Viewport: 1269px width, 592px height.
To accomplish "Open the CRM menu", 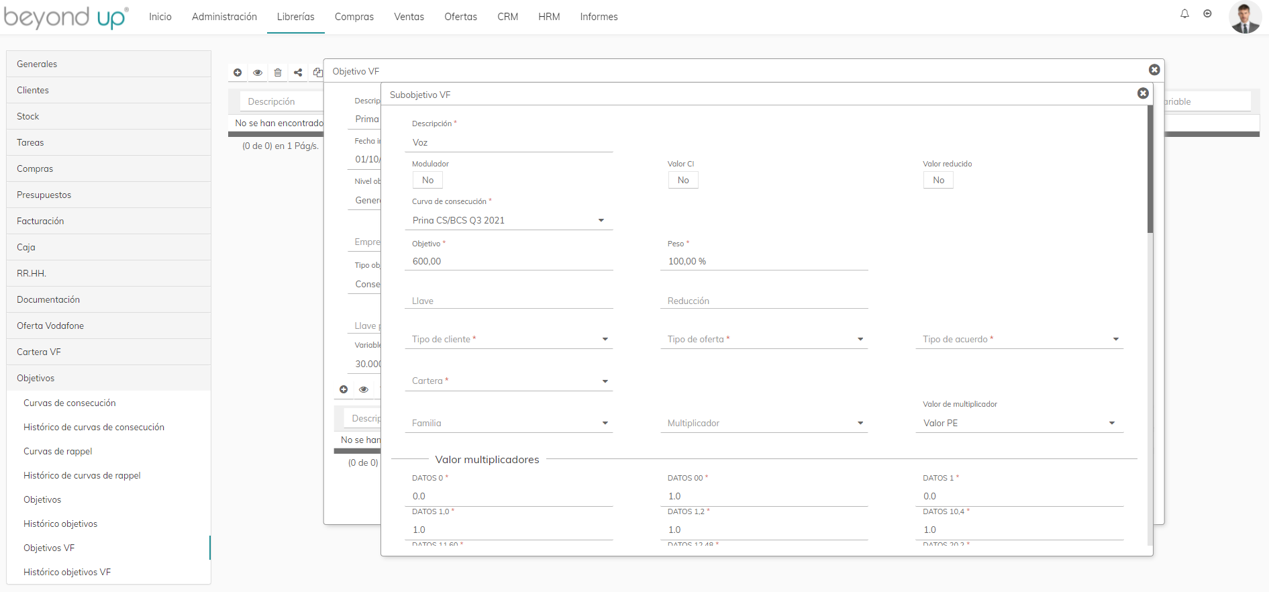I will click(x=508, y=17).
